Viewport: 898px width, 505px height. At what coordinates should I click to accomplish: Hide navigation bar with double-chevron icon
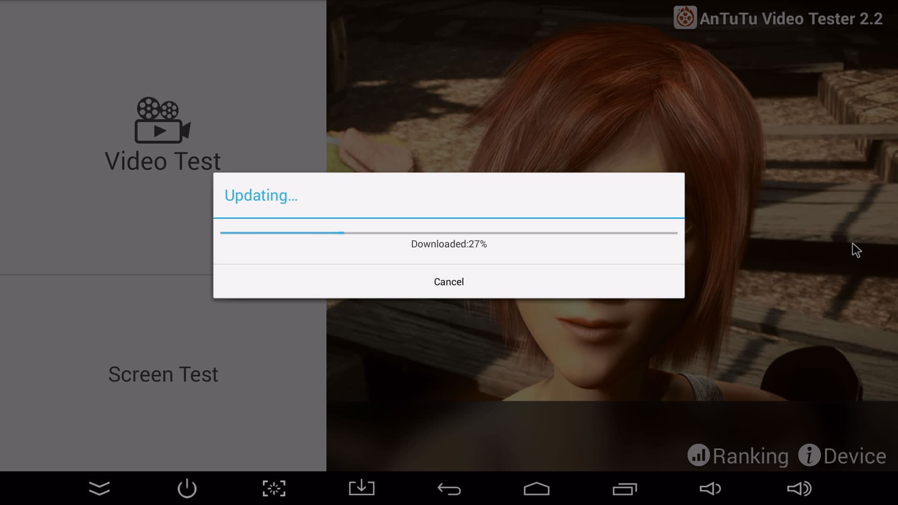(99, 489)
